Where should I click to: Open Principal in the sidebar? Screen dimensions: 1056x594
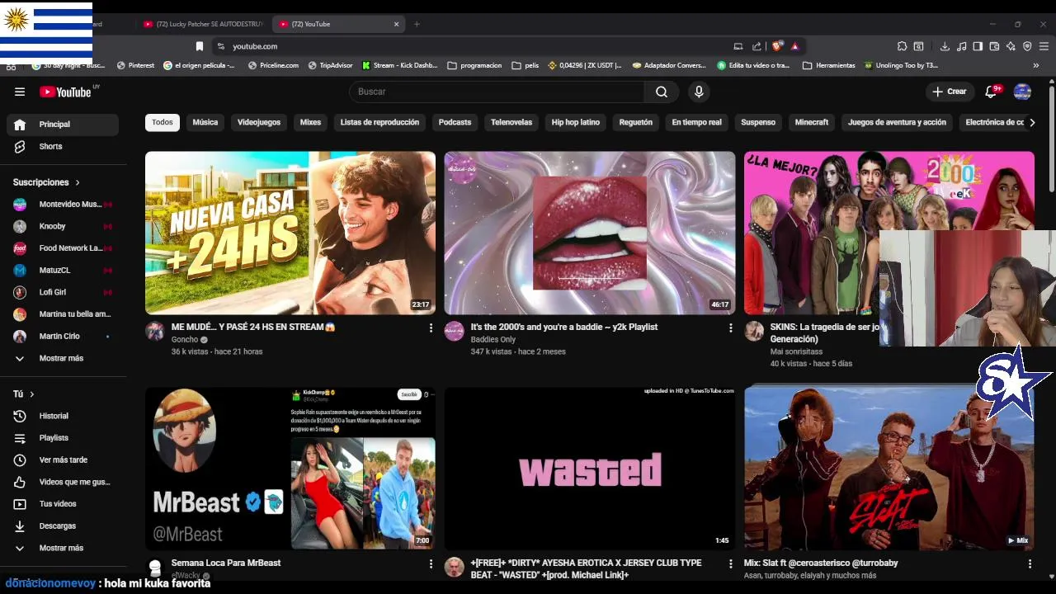click(63, 125)
